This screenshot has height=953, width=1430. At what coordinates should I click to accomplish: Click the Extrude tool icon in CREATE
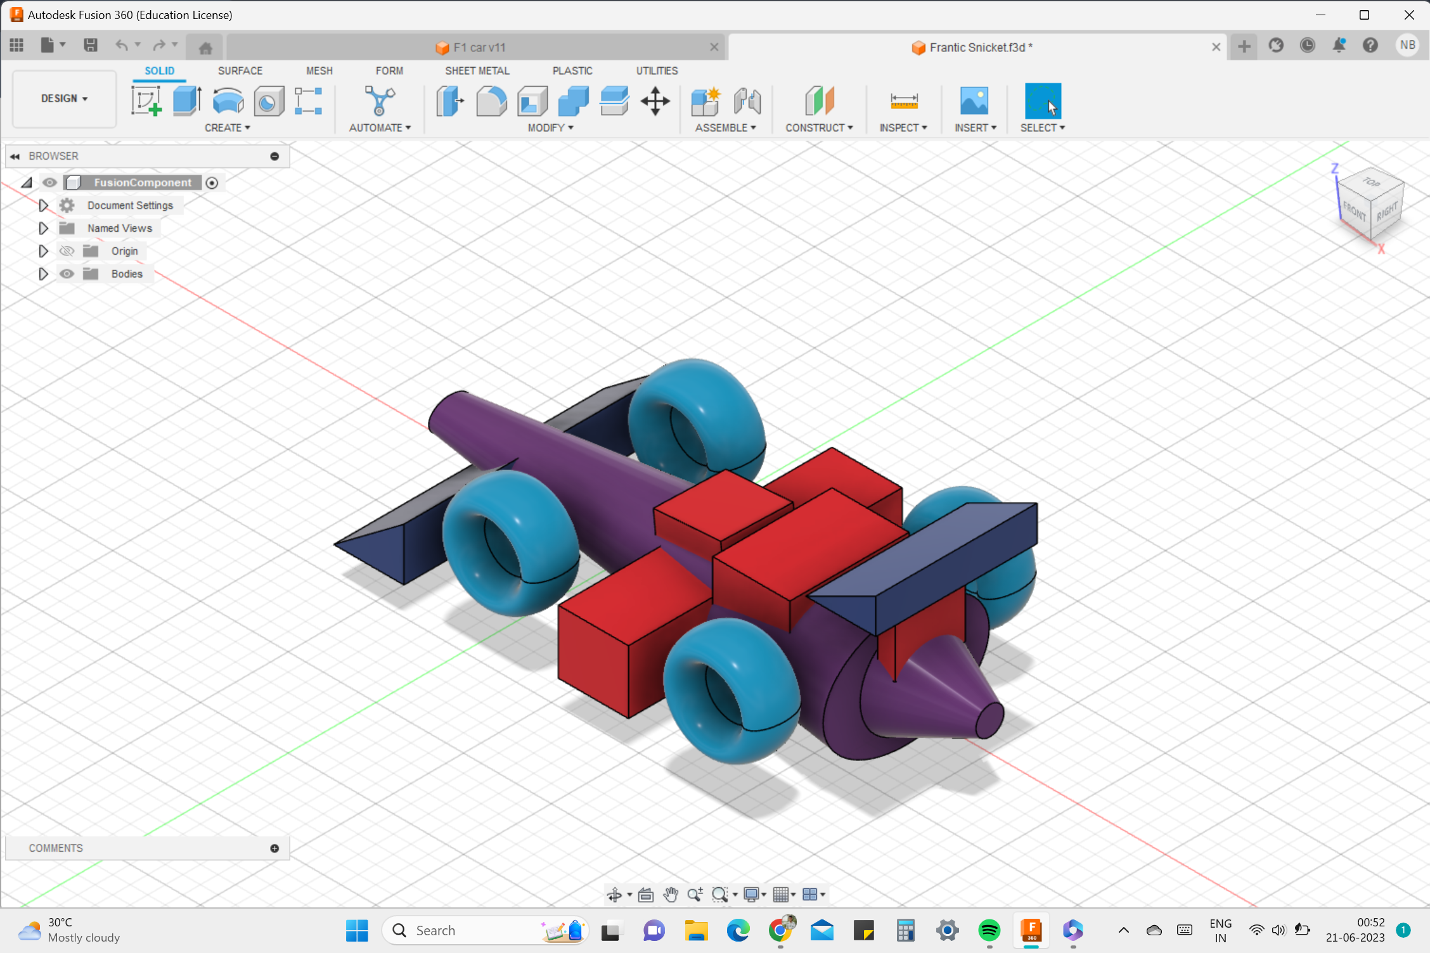(186, 99)
